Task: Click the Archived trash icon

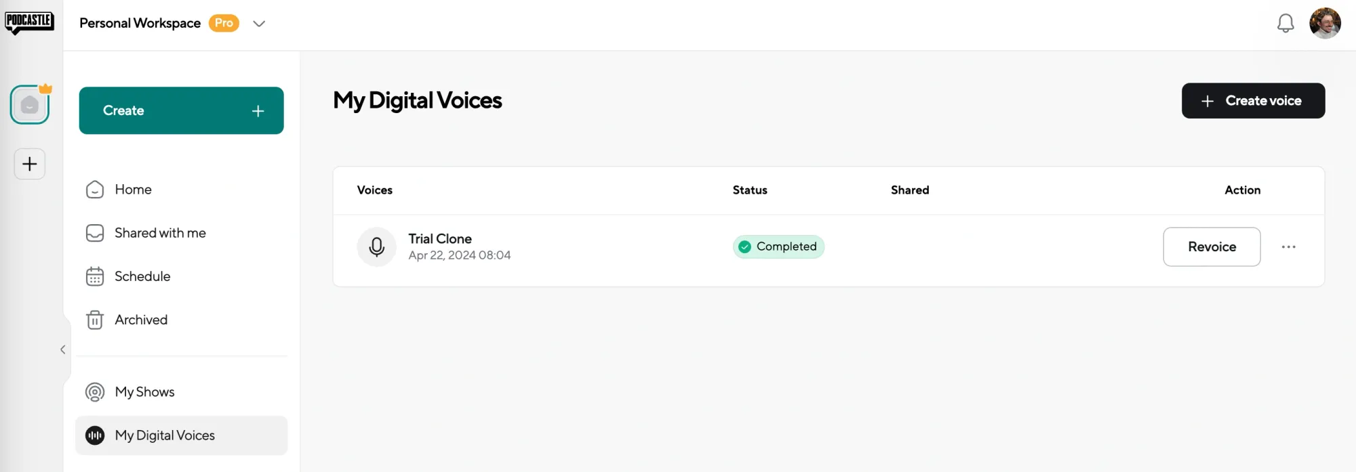Action: coord(95,320)
